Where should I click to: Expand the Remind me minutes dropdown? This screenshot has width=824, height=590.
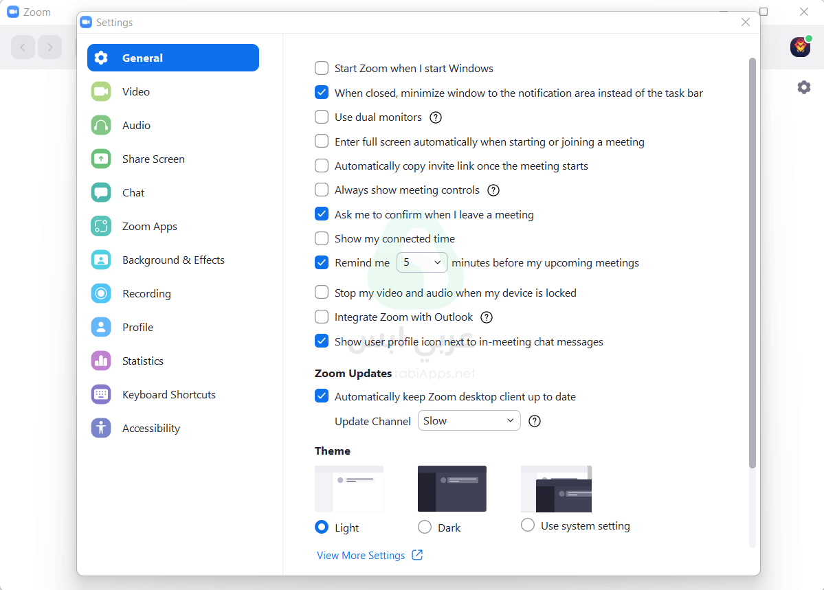422,263
